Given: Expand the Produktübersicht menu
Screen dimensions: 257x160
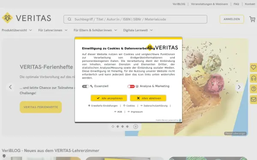Looking at the screenshot, I should (x=17, y=30).
